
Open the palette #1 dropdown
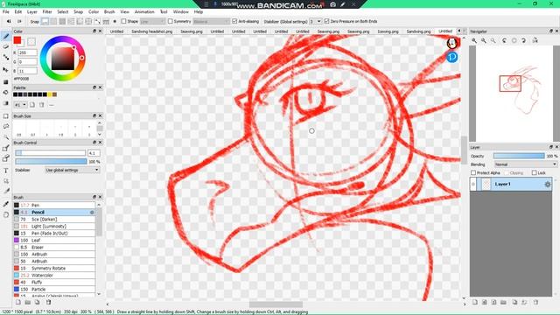(20, 105)
